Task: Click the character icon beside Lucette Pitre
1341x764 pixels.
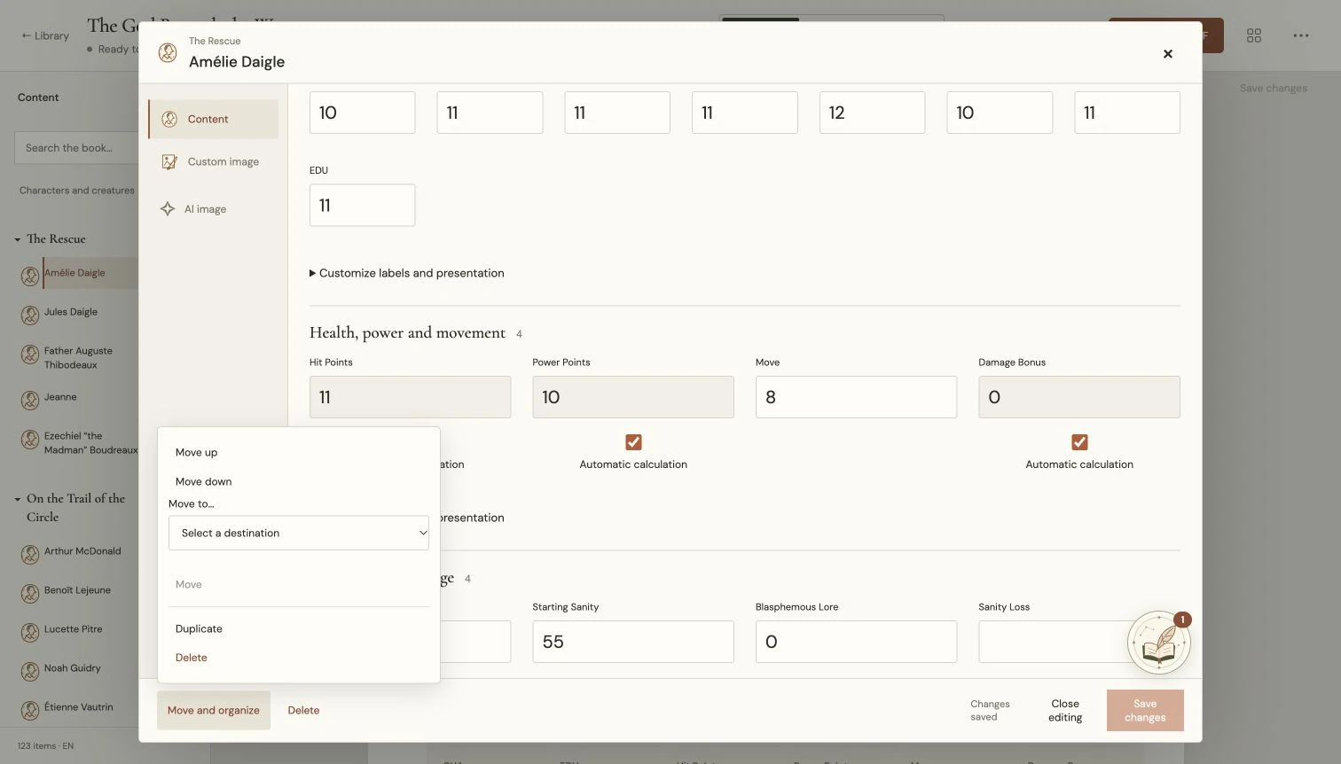Action: point(30,631)
